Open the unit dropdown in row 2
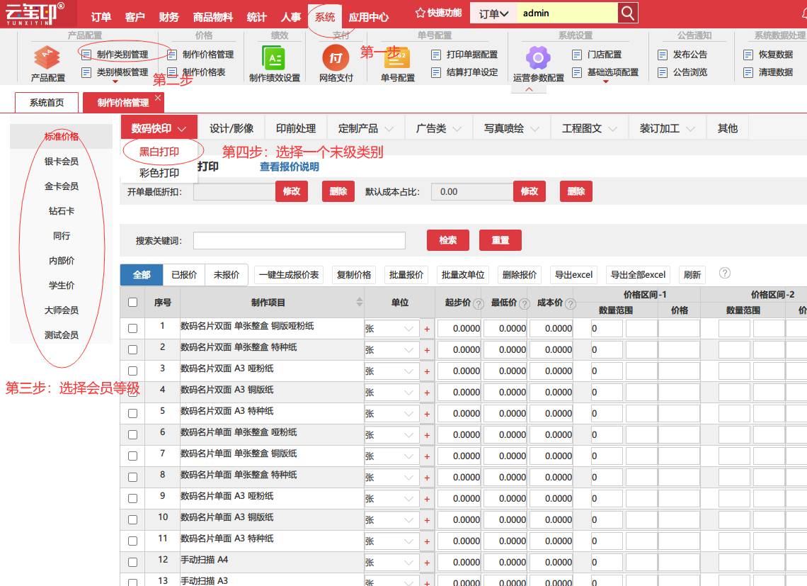The image size is (807, 586). pos(392,350)
